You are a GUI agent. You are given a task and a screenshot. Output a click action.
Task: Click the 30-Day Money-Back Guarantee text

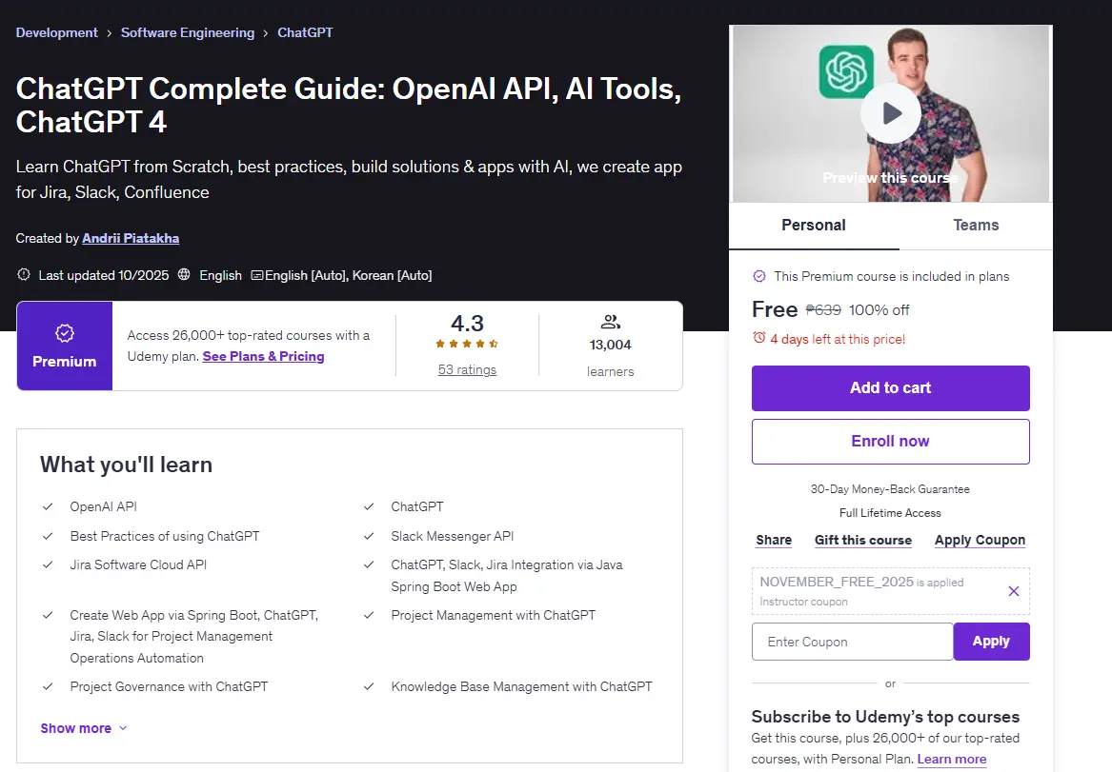(x=890, y=489)
